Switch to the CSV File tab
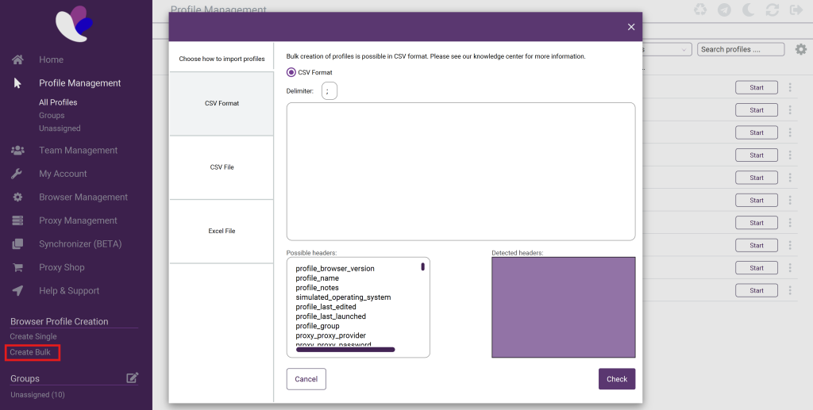The width and height of the screenshot is (813, 410). [x=222, y=167]
